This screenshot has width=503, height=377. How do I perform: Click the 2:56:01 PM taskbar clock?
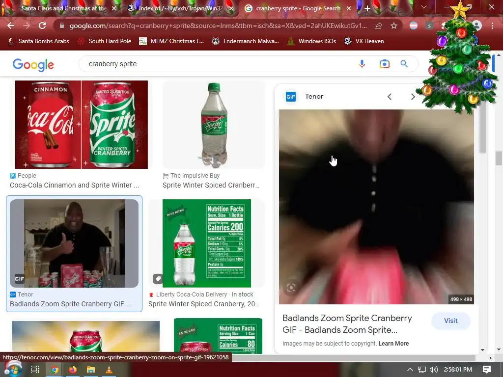[x=458, y=369]
